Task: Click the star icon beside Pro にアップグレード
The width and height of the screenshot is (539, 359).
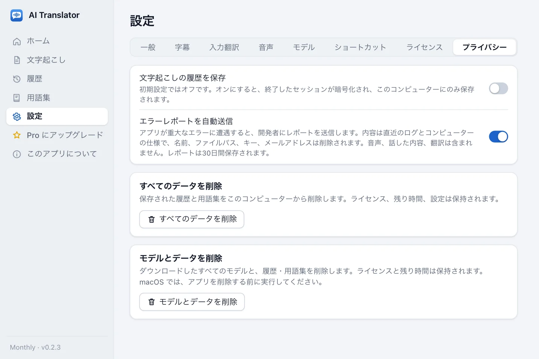Action: coord(17,135)
